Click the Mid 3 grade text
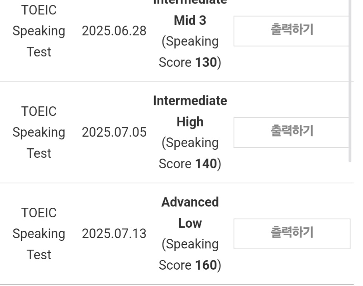Screen dimensions: 363x286 (190, 20)
